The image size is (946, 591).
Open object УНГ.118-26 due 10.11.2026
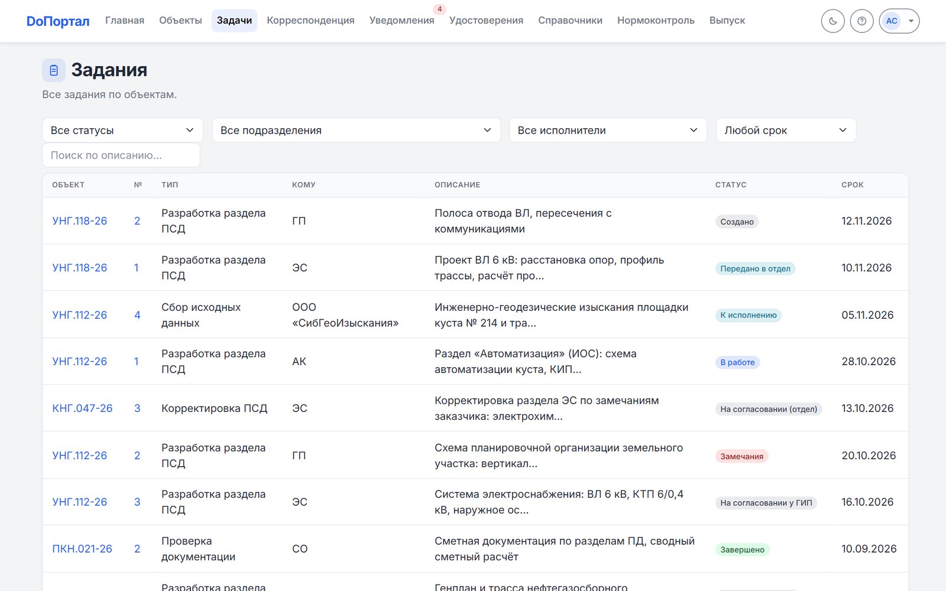[80, 268]
